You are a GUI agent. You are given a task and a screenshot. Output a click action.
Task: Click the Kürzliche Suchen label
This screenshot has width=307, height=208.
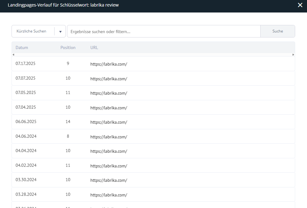[x=31, y=31]
